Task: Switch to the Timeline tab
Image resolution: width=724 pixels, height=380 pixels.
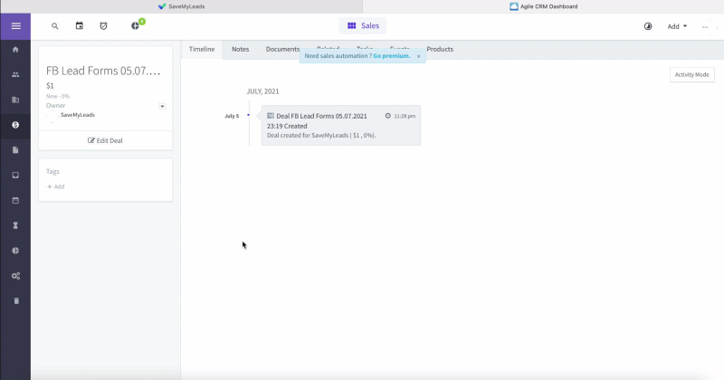Action: click(202, 49)
